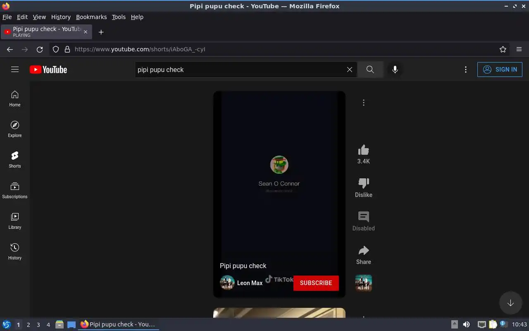
Task: Click the Firefox taskbar window entry
Action: point(118,324)
